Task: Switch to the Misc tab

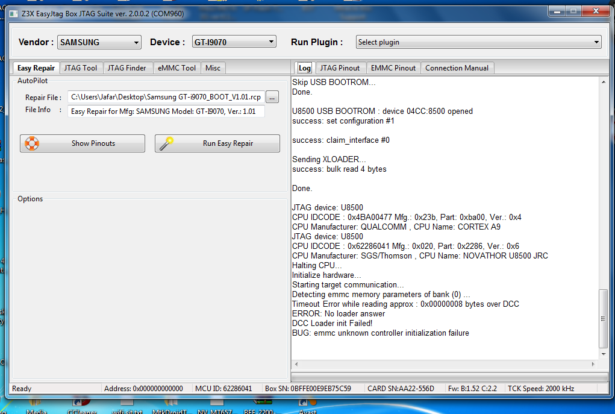Action: pos(213,68)
